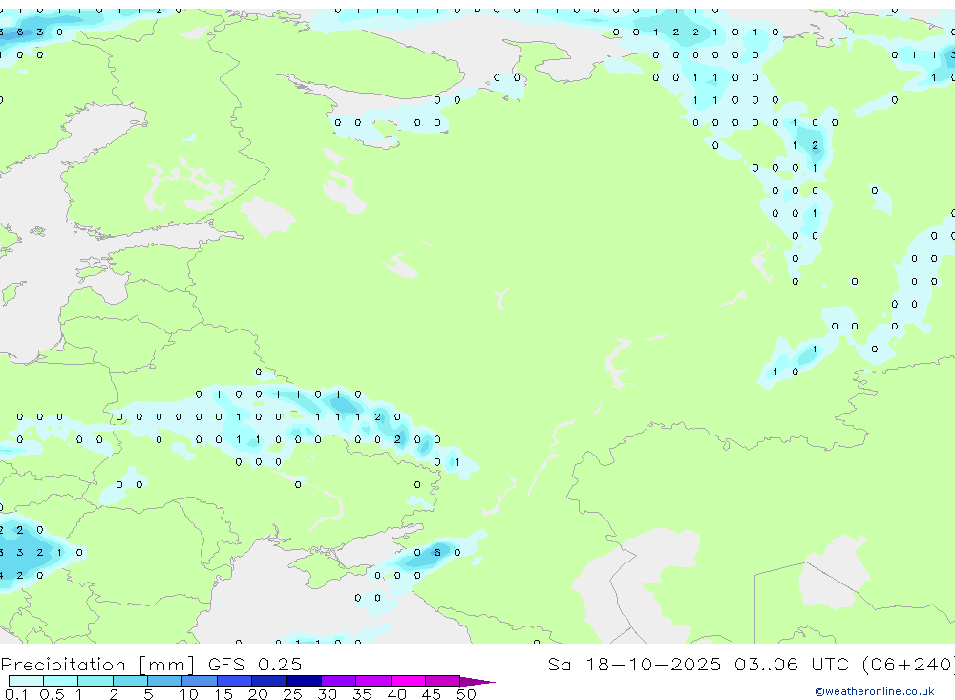Viewport: 955px width, 700px height.
Task: Click the 5–10 mm legend swatch
Action: tap(165, 681)
